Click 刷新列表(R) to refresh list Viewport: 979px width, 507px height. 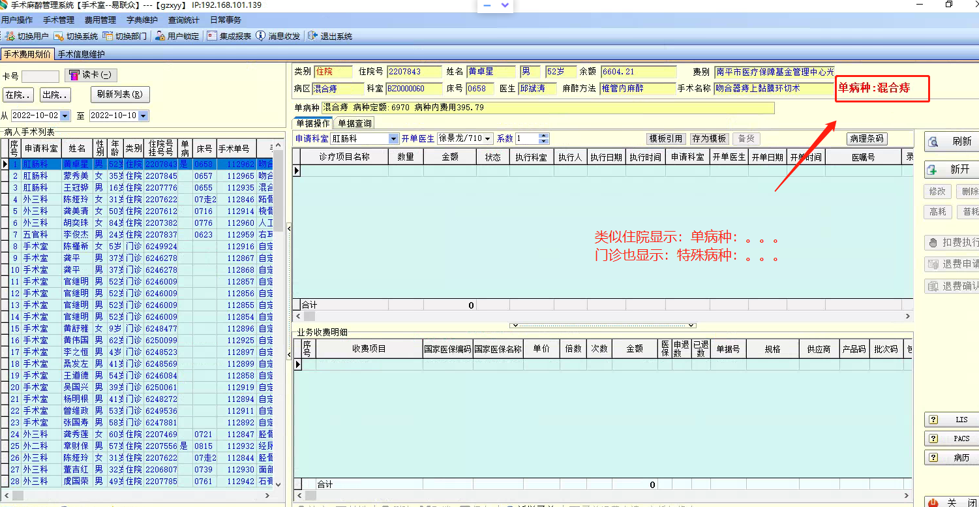coord(120,95)
